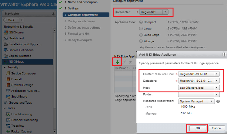Click the Logical Switches icon
The height and width of the screenshot is (134, 227).
(6, 56)
